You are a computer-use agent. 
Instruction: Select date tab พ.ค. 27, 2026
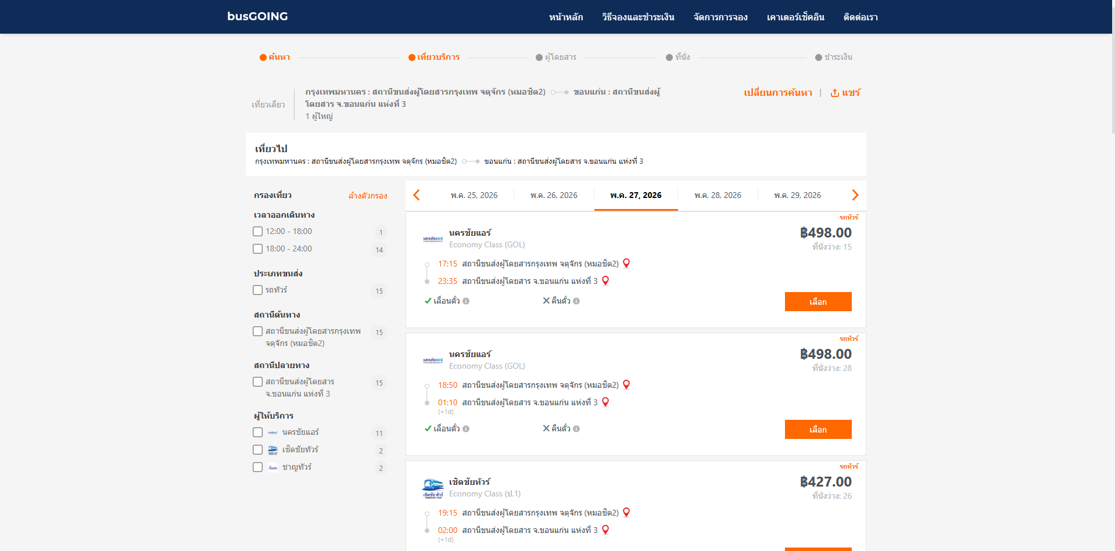pyautogui.click(x=636, y=195)
